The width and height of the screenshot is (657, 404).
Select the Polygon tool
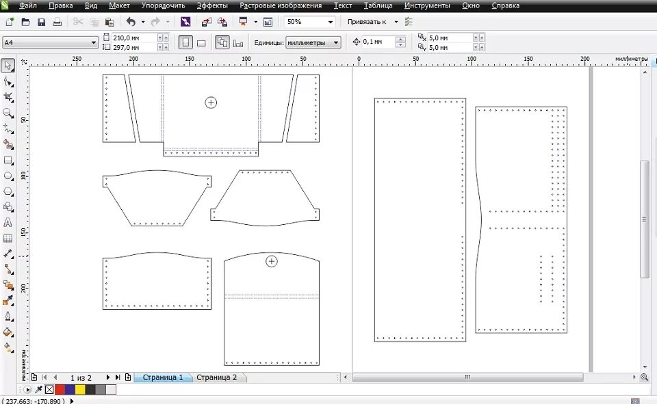(8, 191)
